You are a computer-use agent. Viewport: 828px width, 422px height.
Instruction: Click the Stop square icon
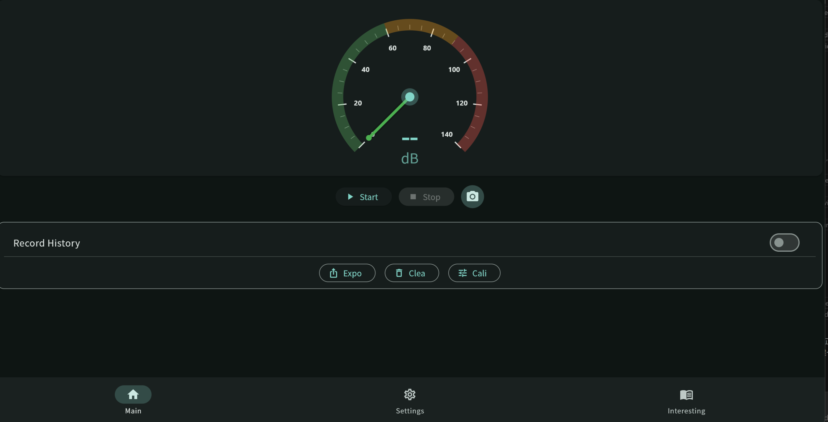click(413, 197)
